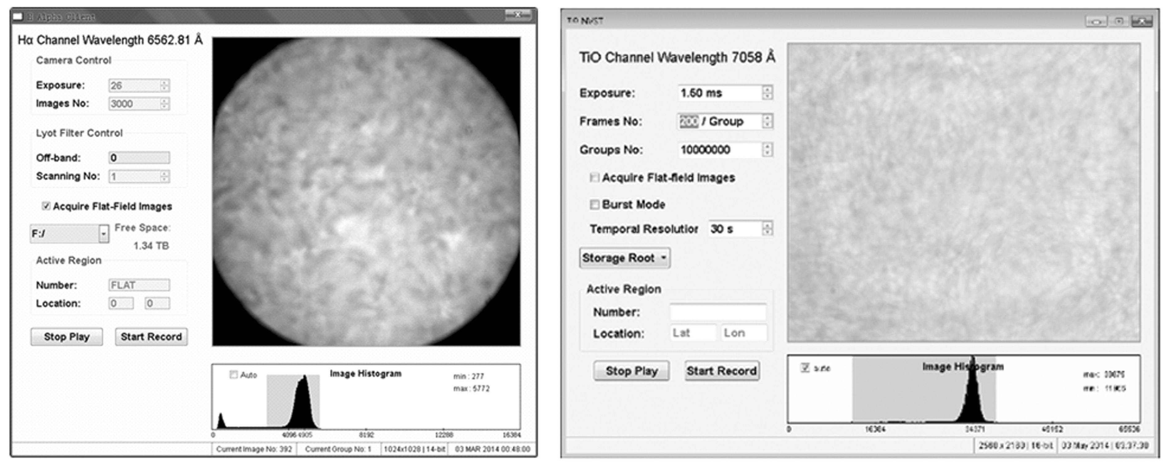Click the Images No spinner arrows
The width and height of the screenshot is (1166, 466).
[164, 104]
